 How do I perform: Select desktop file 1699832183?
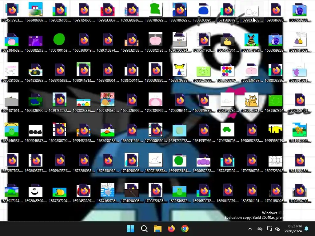132,42
